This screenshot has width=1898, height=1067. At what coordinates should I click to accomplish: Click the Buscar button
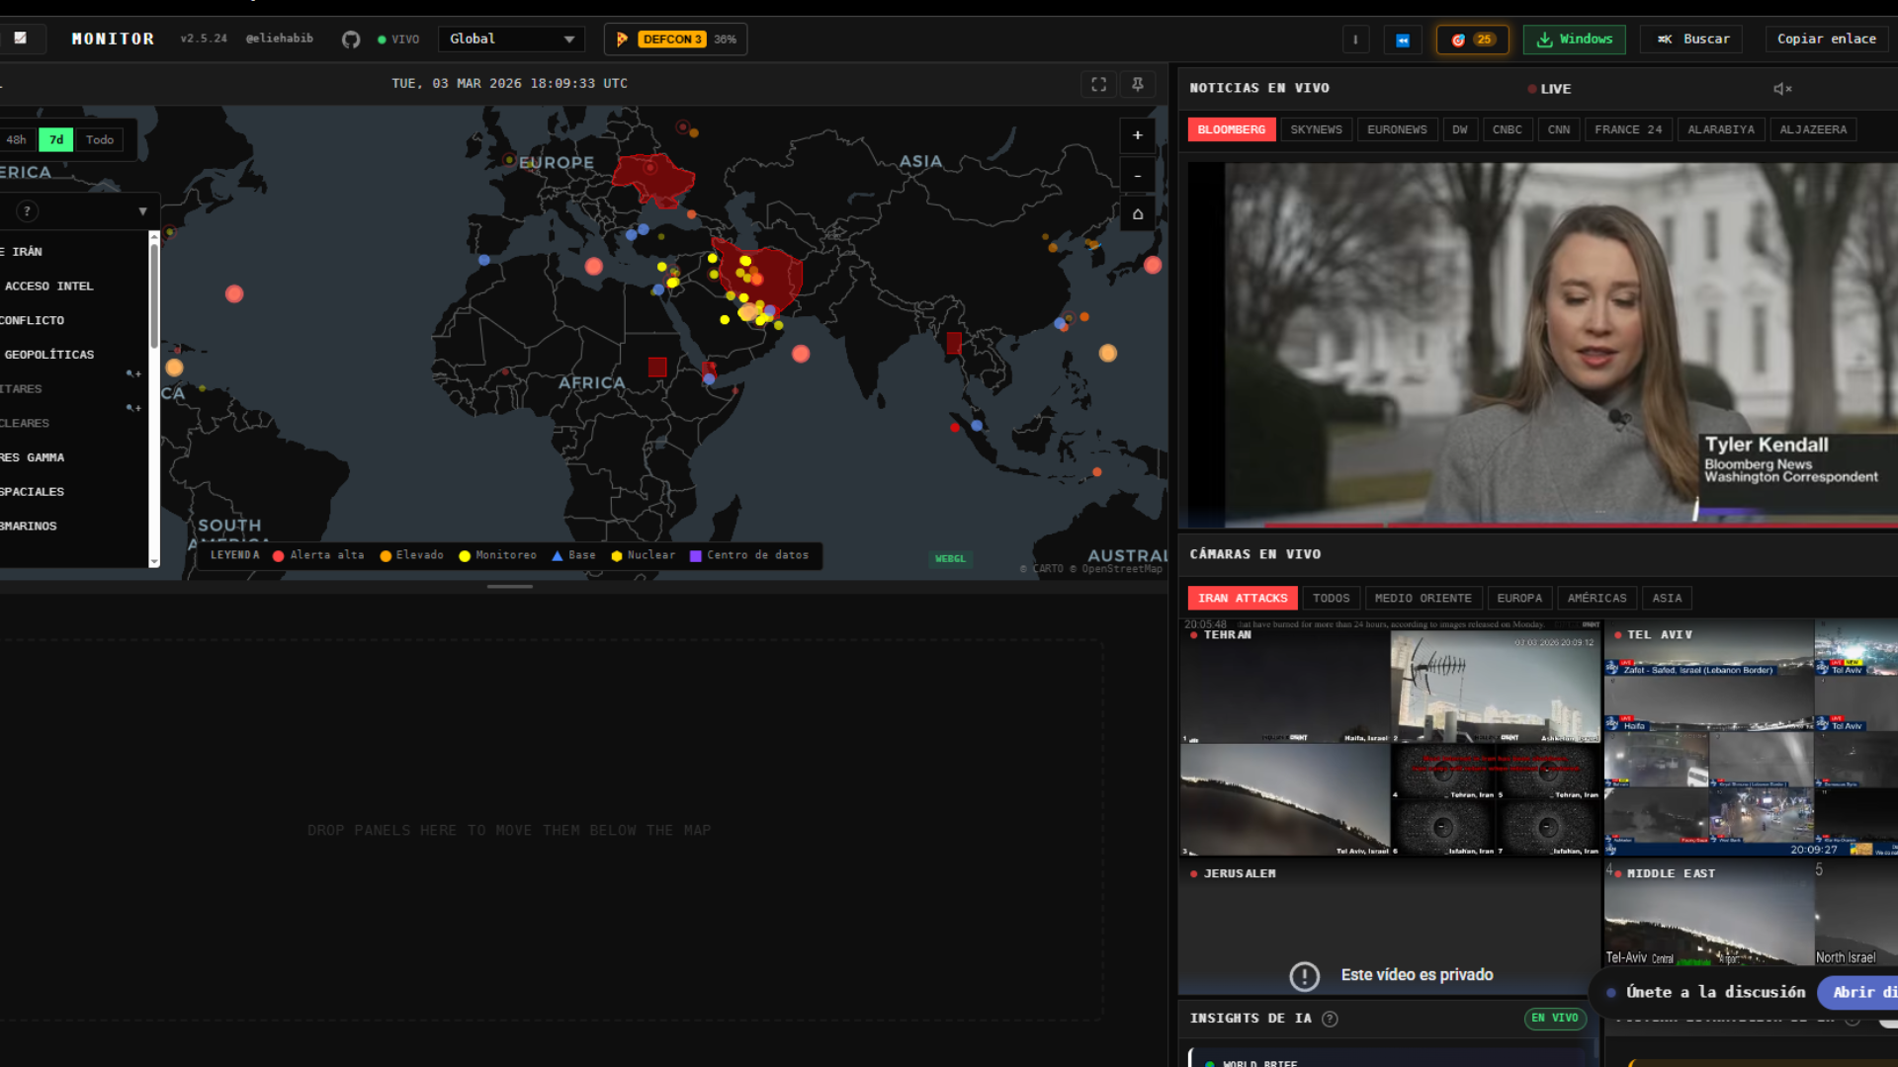coord(1690,39)
